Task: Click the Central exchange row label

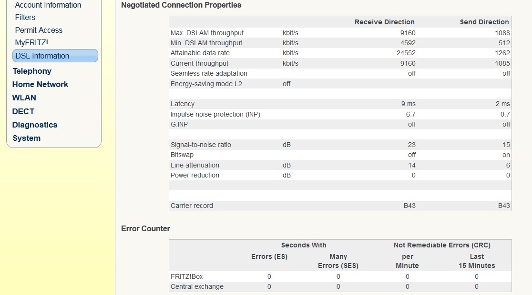Action: [x=197, y=286]
